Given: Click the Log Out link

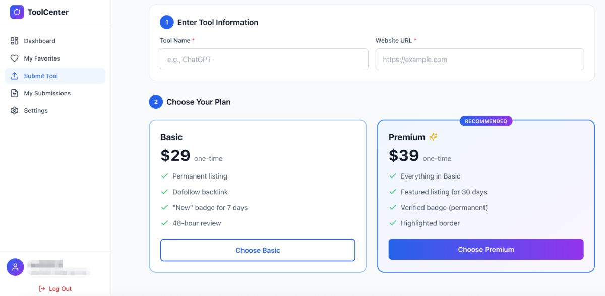Looking at the screenshot, I should (60, 289).
